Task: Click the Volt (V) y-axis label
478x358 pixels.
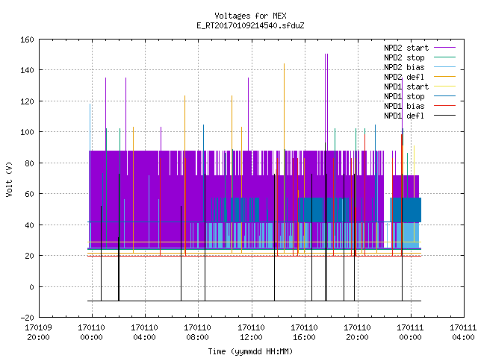Action: point(10,179)
